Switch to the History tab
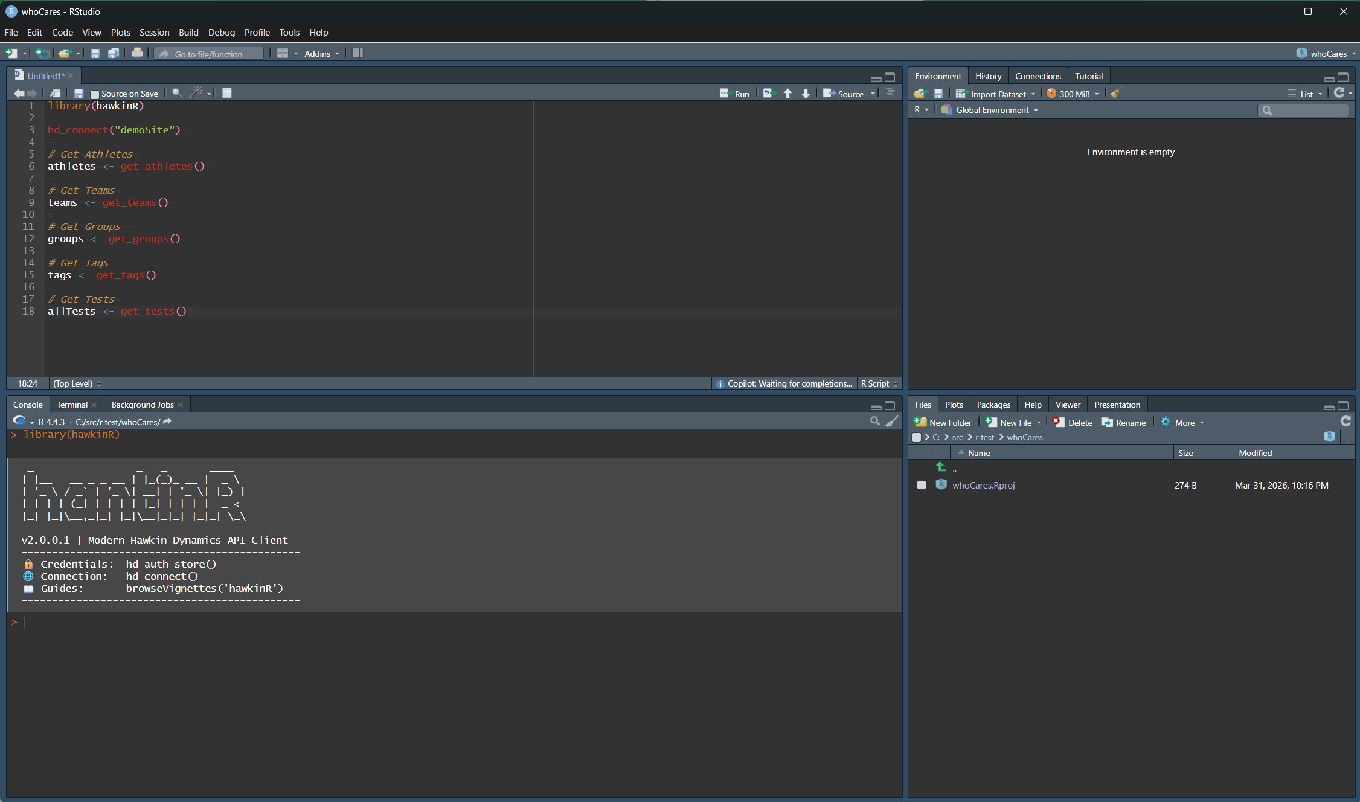This screenshot has width=1360, height=802. point(988,75)
